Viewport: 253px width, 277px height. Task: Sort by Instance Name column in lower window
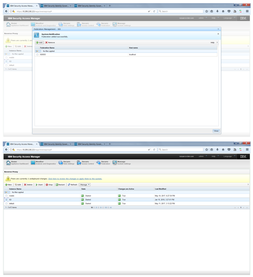(15, 189)
